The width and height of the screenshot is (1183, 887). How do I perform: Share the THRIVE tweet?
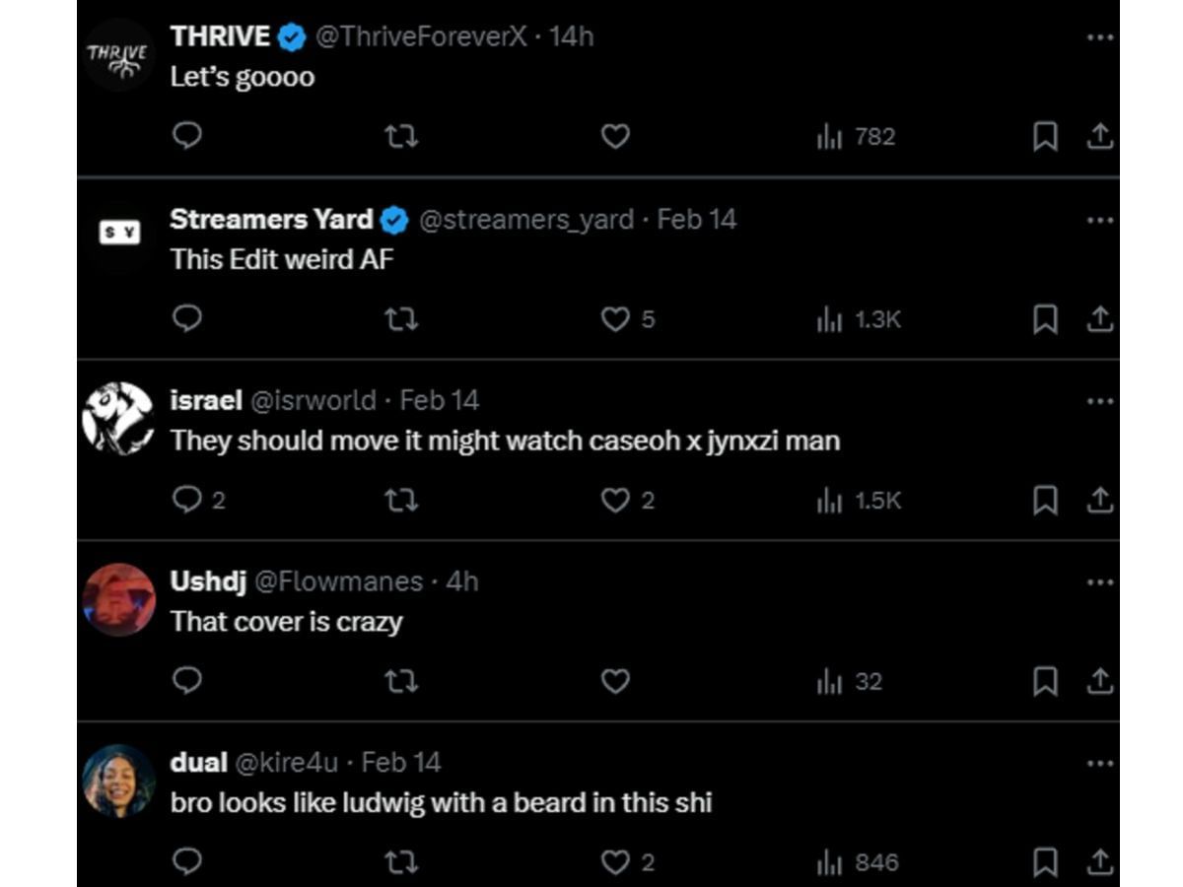click(x=1099, y=136)
